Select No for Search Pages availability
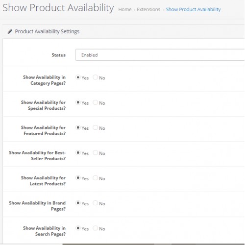 click(x=95, y=228)
